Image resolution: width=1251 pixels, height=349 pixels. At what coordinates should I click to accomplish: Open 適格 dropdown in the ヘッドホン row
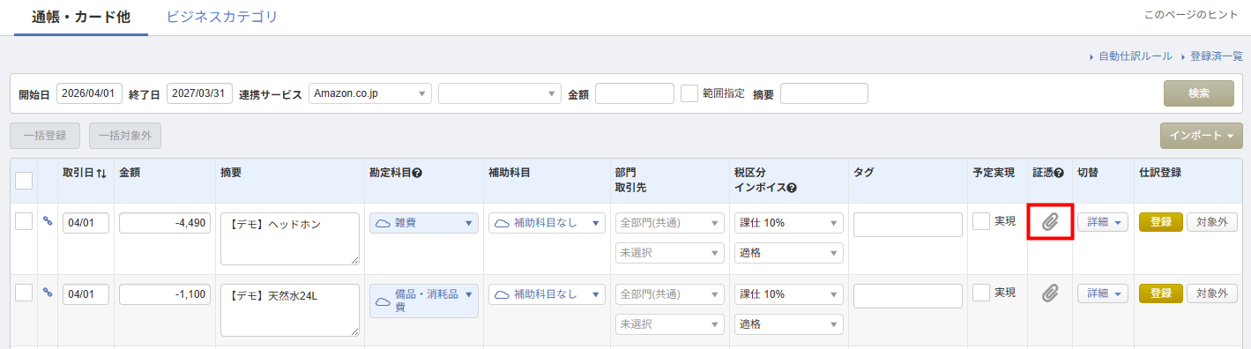click(788, 253)
